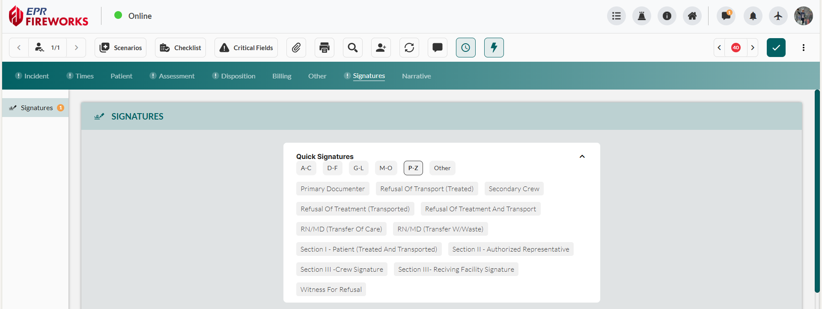
Task: Go to next validation issue arrow
Action: point(753,48)
